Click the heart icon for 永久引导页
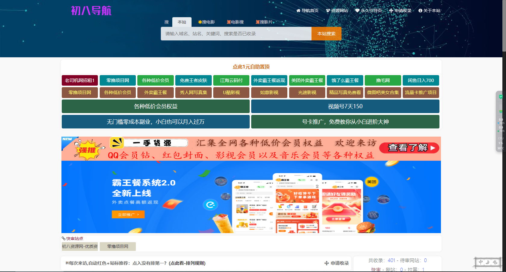Viewport: 506px width, 272px height. [358, 10]
